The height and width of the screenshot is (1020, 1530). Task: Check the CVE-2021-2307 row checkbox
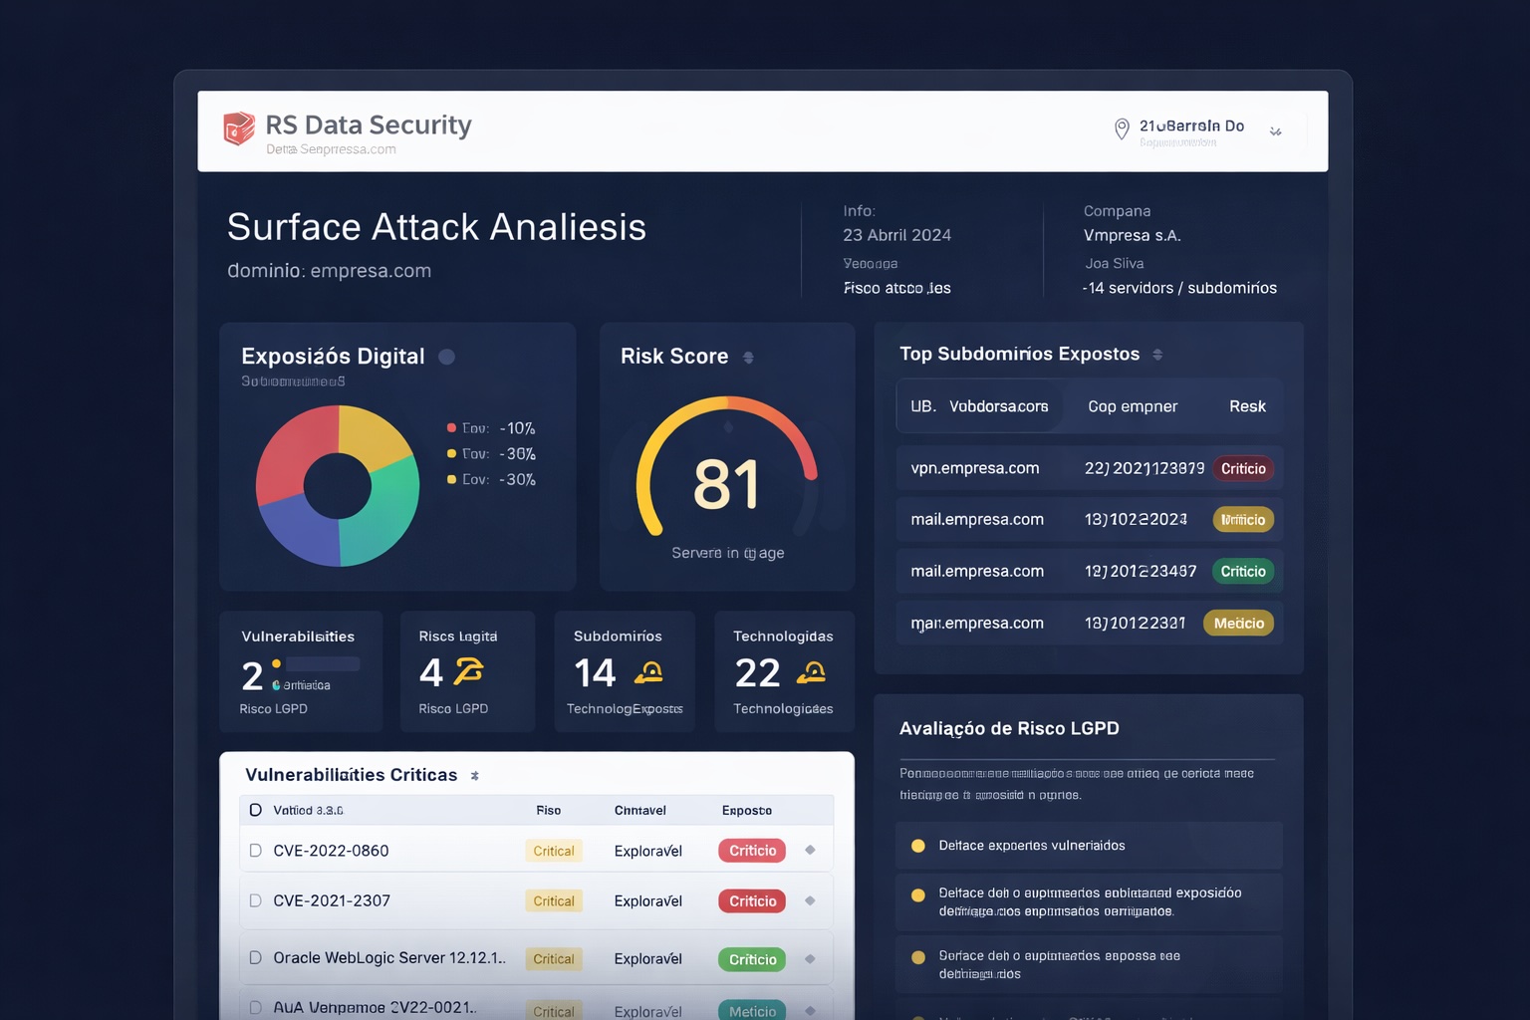[x=256, y=900]
